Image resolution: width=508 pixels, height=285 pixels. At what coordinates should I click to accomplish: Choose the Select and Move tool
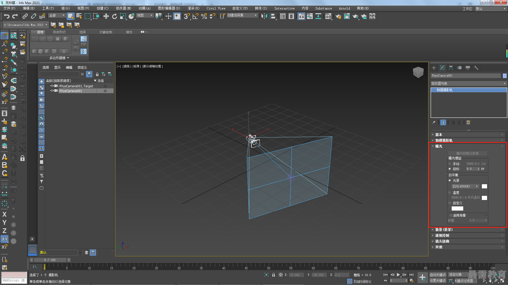(106, 16)
